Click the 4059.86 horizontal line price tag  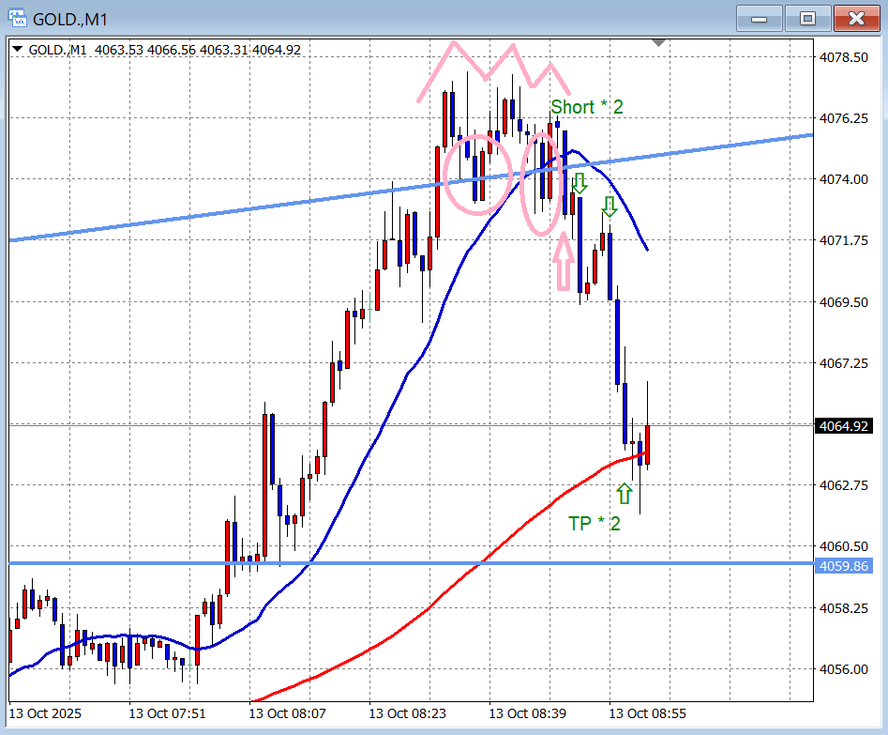[x=842, y=566]
